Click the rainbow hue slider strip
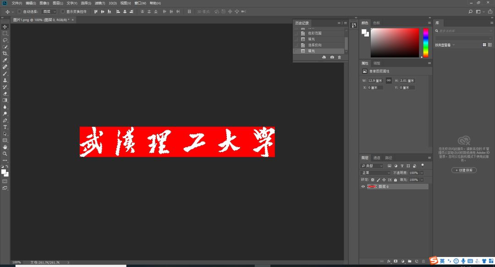The image size is (495, 267). click(x=425, y=43)
